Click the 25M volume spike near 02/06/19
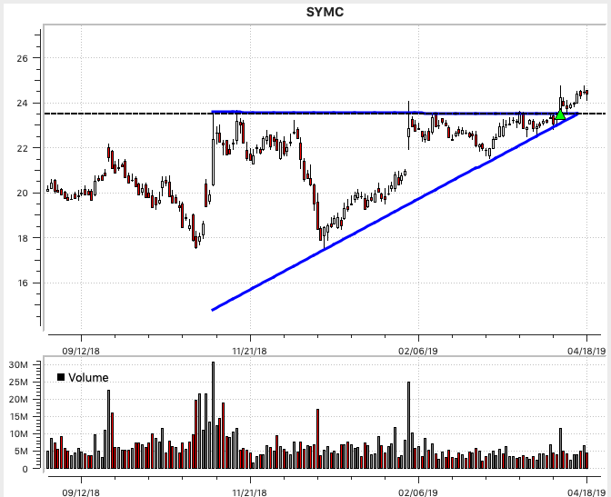This screenshot has width=611, height=497. [409, 425]
